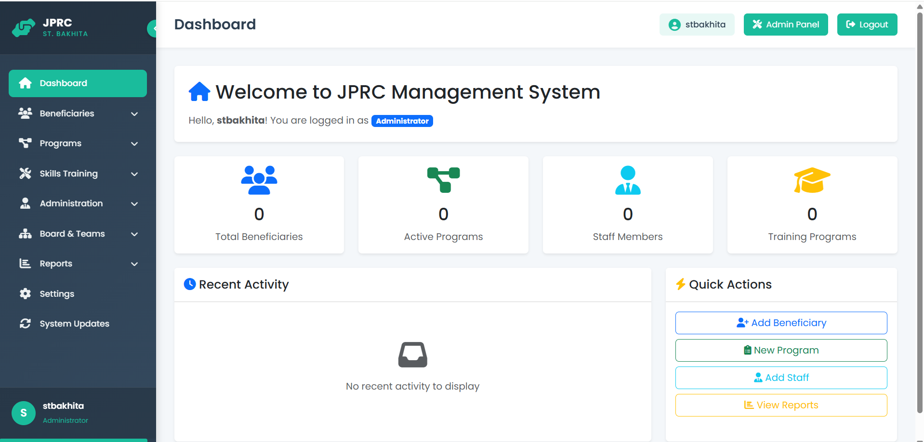Click the Add Beneficiary button

(780, 323)
